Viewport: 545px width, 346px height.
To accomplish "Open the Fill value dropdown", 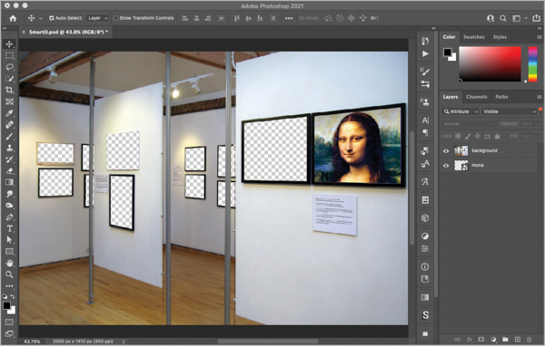I will (x=539, y=136).
